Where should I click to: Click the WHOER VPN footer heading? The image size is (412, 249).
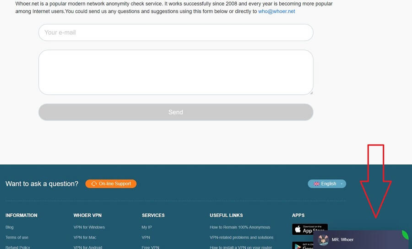pos(87,216)
